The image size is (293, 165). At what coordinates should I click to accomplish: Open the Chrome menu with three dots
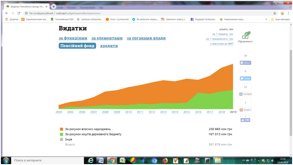click(x=288, y=13)
